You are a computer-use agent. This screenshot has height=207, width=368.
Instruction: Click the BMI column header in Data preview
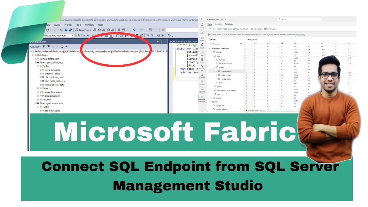point(282,43)
